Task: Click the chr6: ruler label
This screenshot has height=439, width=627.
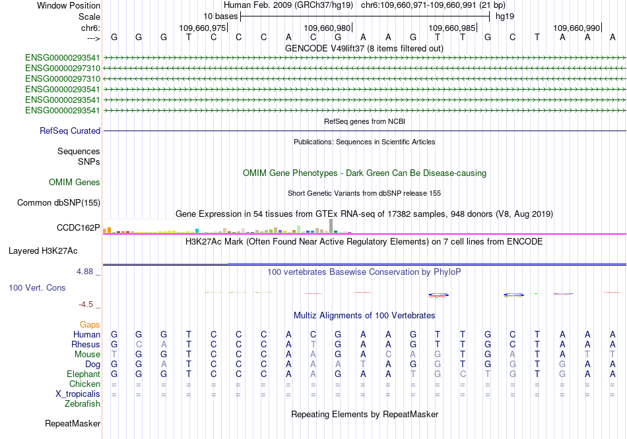Action: 91,28
